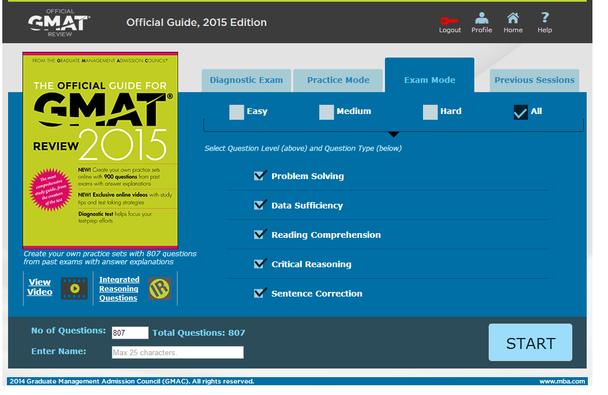608x395 pixels.
Task: Click the GMAT Official Review logo
Action: tap(59, 22)
